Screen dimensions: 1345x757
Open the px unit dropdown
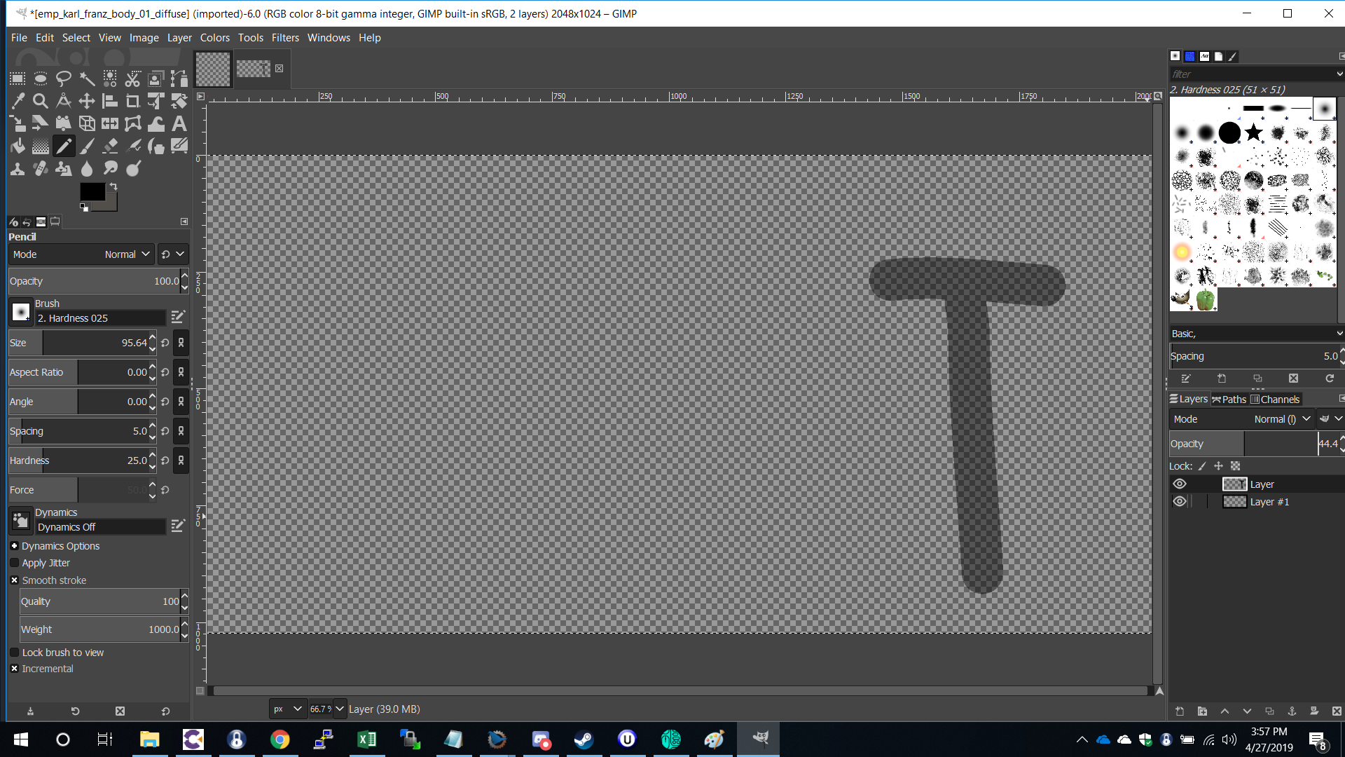pyautogui.click(x=288, y=709)
